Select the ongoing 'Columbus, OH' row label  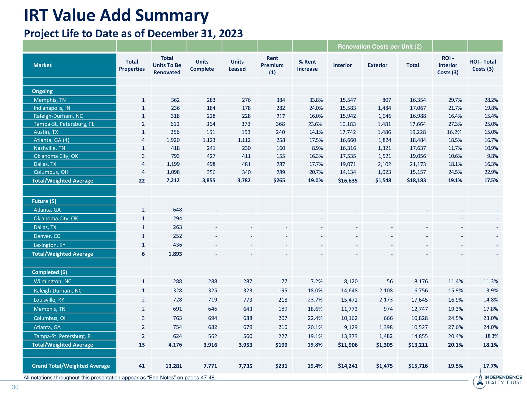51,172
